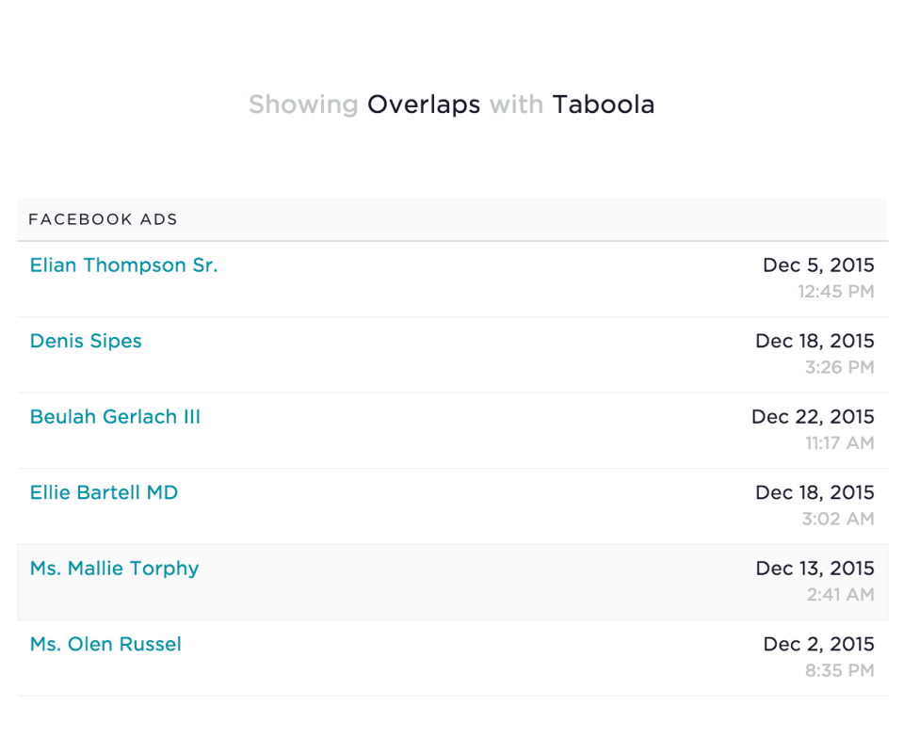Select the 3:26 PM timestamp
This screenshot has width=904, height=738.
(x=839, y=367)
